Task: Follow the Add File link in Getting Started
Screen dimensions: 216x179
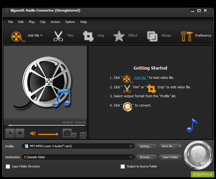Action: (x=140, y=78)
